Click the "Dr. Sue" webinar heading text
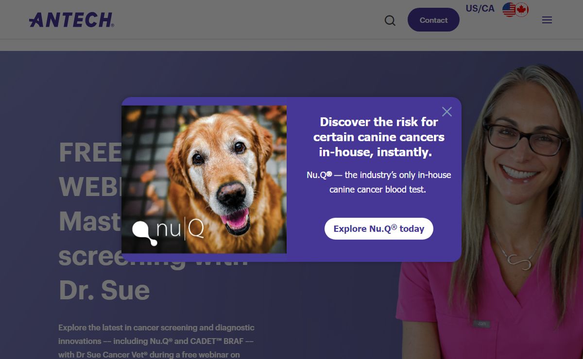 point(104,290)
